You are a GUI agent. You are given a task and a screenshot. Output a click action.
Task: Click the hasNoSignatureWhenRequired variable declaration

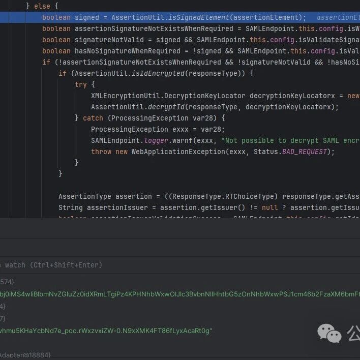(x=128, y=51)
